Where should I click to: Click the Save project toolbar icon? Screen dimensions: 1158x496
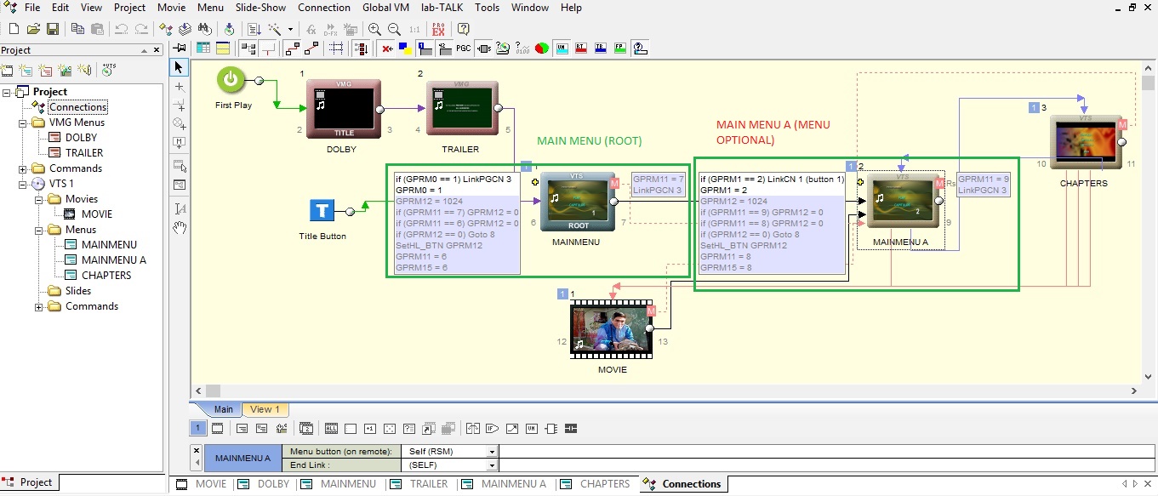(x=53, y=29)
